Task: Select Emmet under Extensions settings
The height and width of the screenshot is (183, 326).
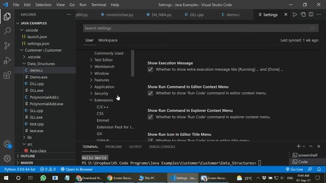Action: point(103,120)
